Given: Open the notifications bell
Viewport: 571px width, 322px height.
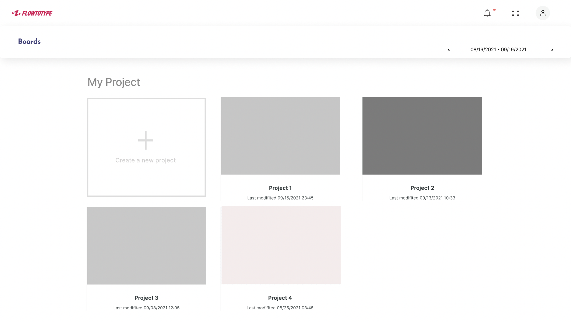Looking at the screenshot, I should click(x=487, y=13).
